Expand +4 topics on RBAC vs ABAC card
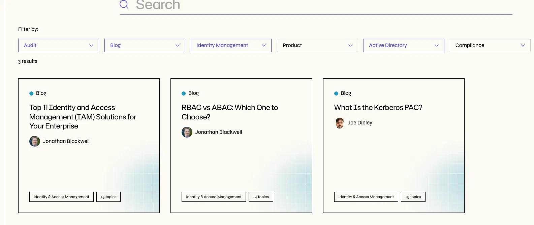 click(x=261, y=197)
